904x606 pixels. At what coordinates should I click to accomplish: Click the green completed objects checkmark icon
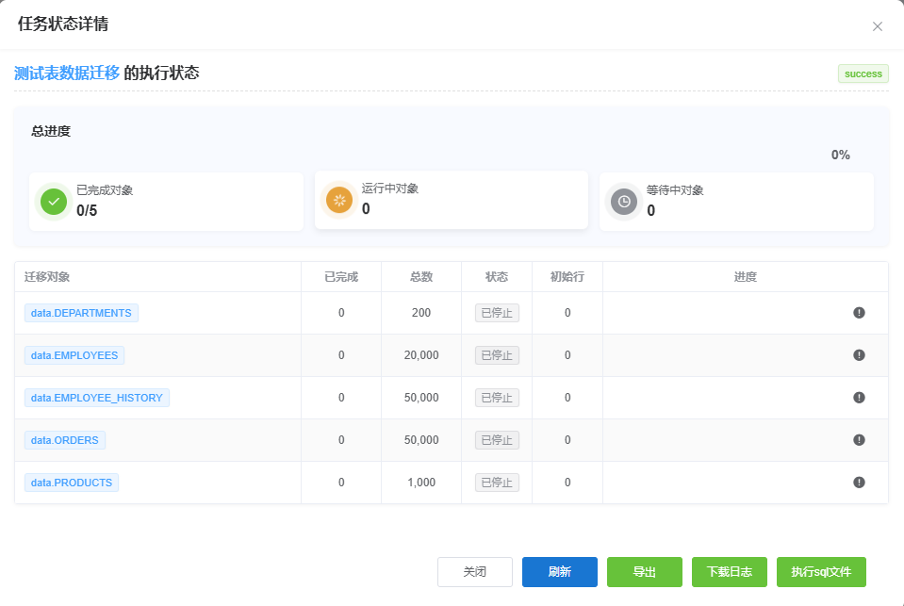tap(54, 201)
